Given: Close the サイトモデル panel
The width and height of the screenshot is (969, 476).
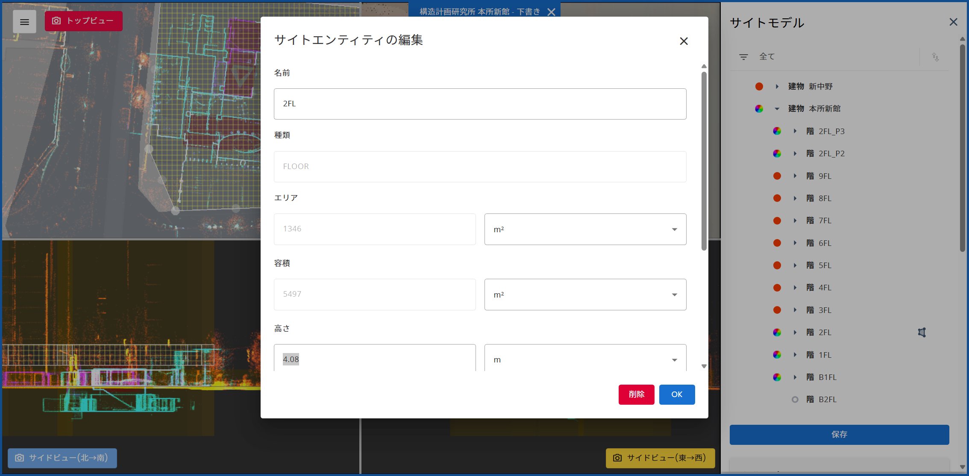Looking at the screenshot, I should tap(953, 22).
